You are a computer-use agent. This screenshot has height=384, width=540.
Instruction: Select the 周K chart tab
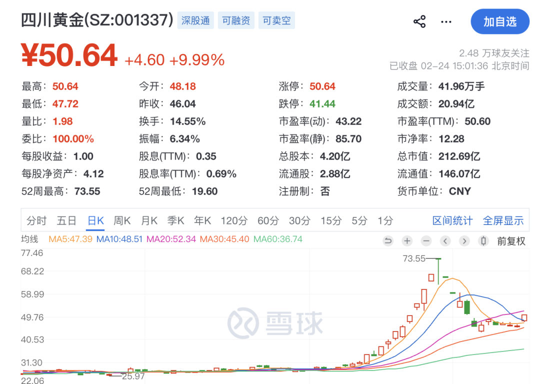pos(122,220)
